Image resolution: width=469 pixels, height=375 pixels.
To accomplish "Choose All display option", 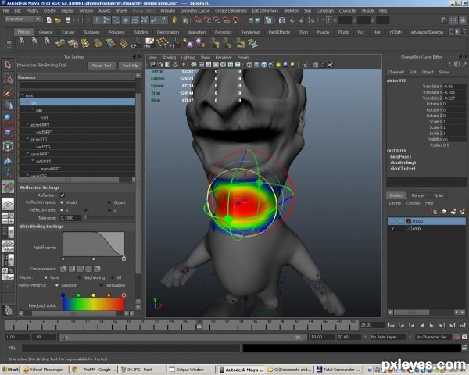I will coord(113,277).
